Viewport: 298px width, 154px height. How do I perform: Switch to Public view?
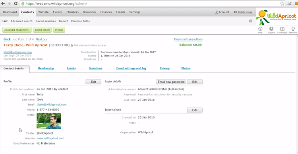243,12
